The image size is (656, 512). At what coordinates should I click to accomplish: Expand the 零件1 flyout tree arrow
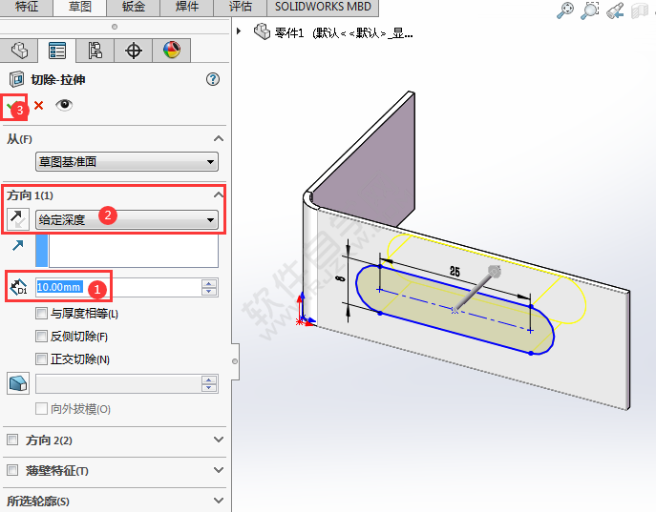point(239,31)
